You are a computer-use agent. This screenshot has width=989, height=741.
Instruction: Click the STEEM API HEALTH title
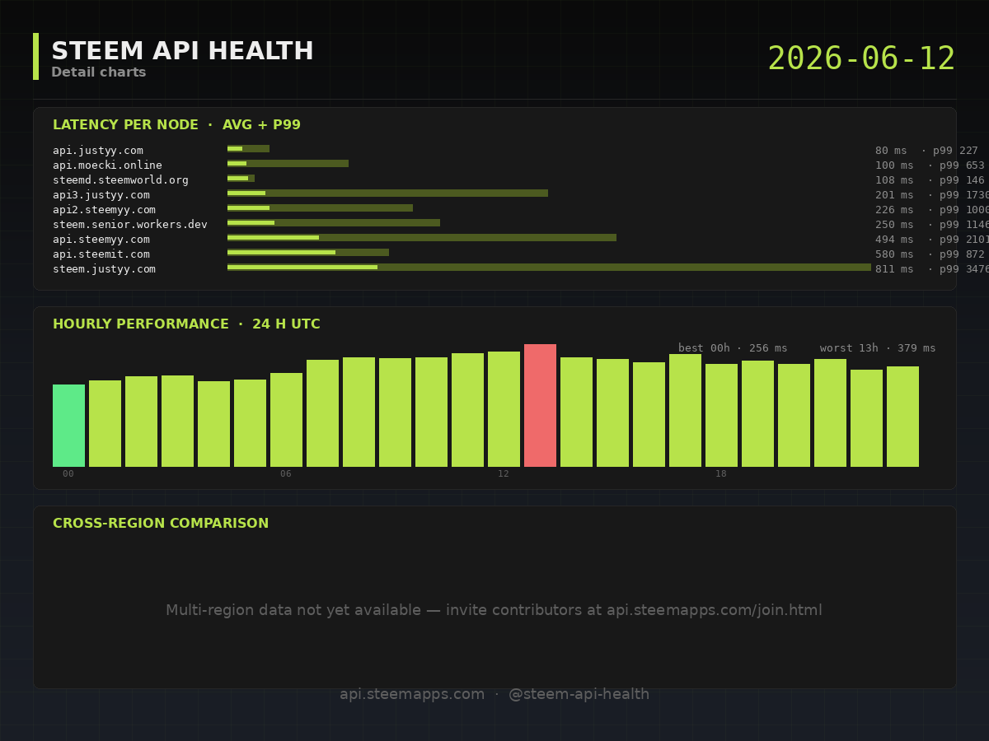coord(182,51)
